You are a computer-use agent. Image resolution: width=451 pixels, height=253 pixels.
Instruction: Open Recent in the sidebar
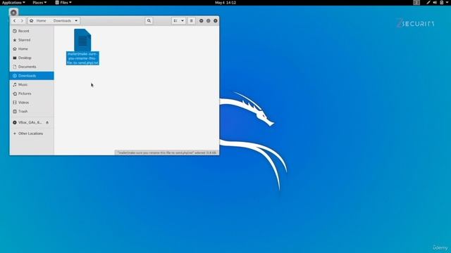pos(32,31)
